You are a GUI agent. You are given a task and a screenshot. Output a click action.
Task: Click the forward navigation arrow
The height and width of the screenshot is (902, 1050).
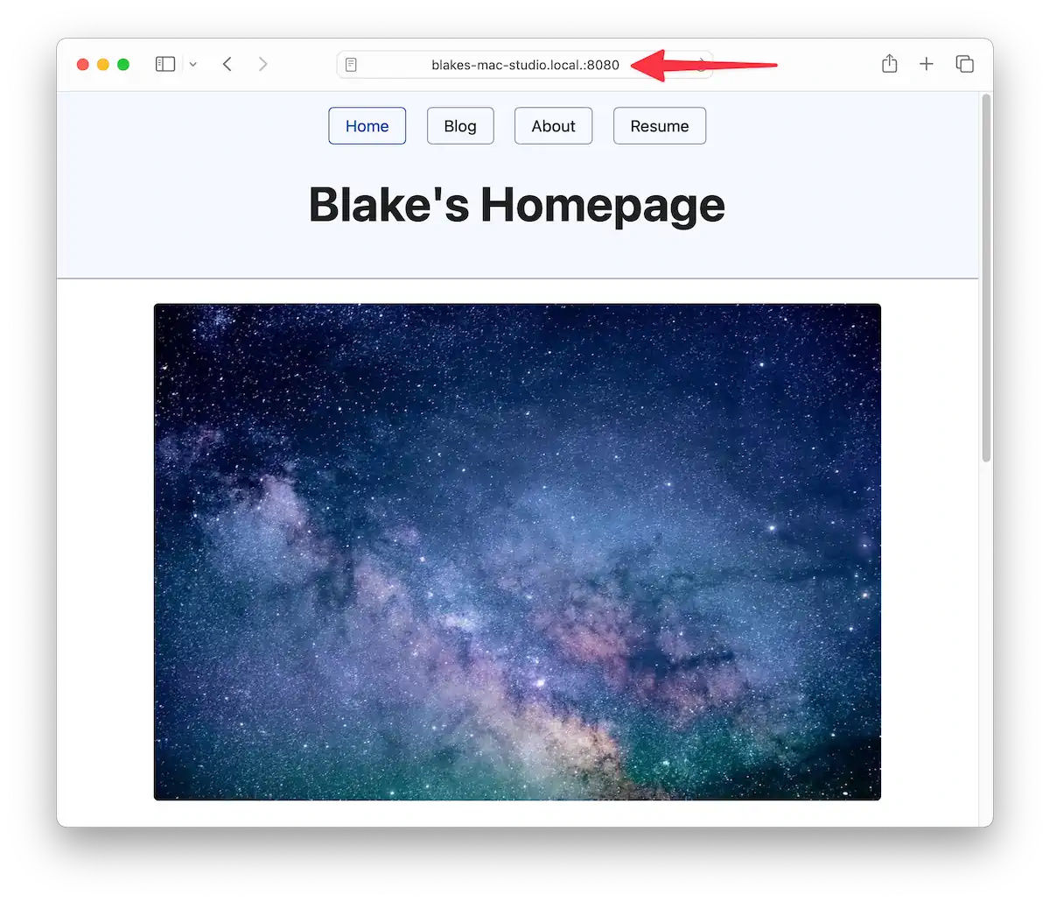click(263, 64)
